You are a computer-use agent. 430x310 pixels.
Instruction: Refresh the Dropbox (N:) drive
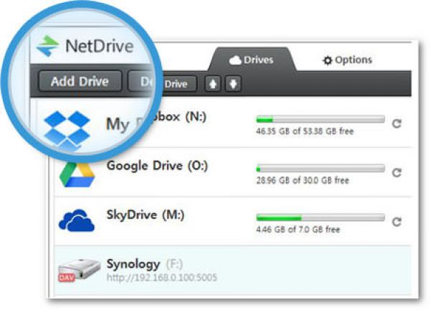click(396, 123)
